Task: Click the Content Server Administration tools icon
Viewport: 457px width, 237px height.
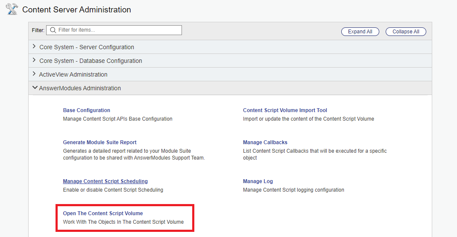Action: pos(12,9)
